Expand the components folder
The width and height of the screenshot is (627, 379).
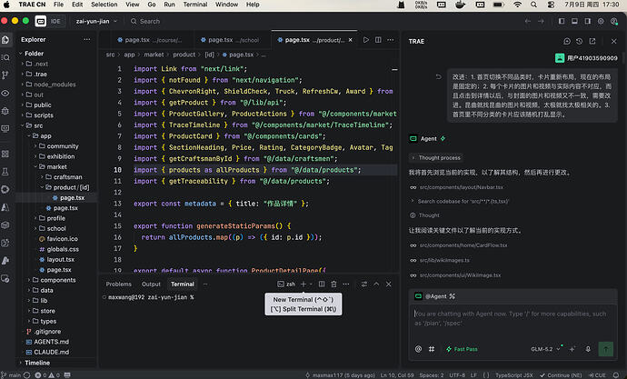click(57, 280)
